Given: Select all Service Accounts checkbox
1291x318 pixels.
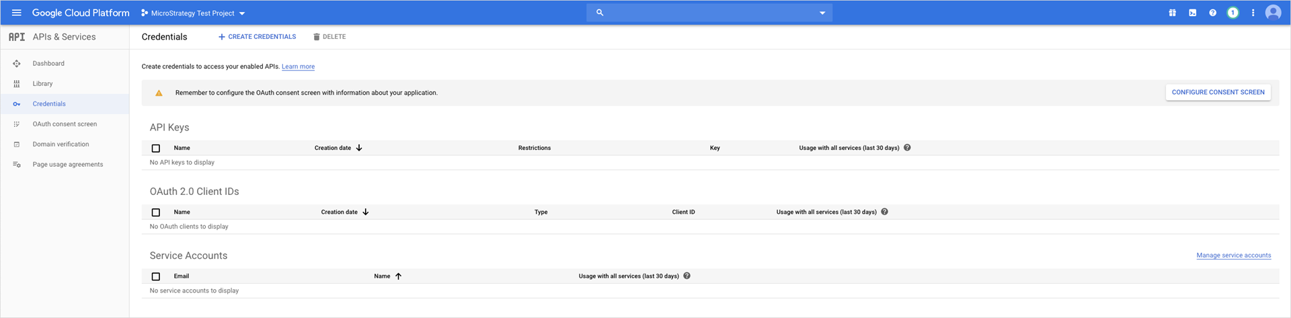Looking at the screenshot, I should pos(156,276).
